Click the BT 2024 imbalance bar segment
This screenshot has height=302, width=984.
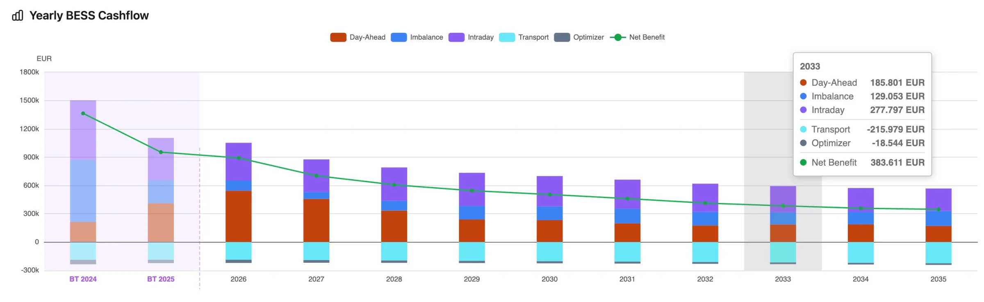coord(83,191)
